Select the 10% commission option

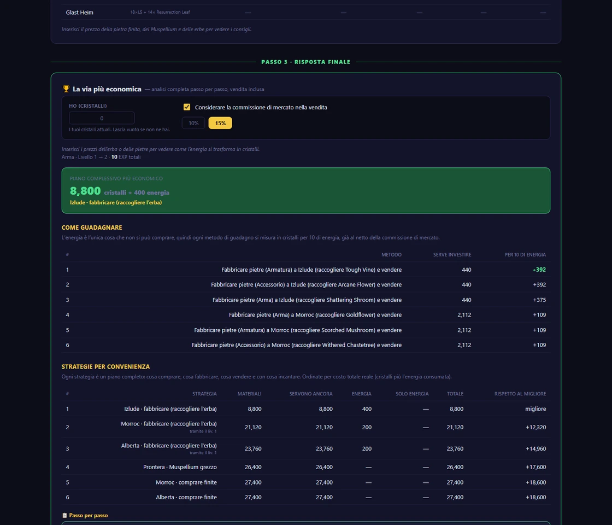[x=193, y=123]
